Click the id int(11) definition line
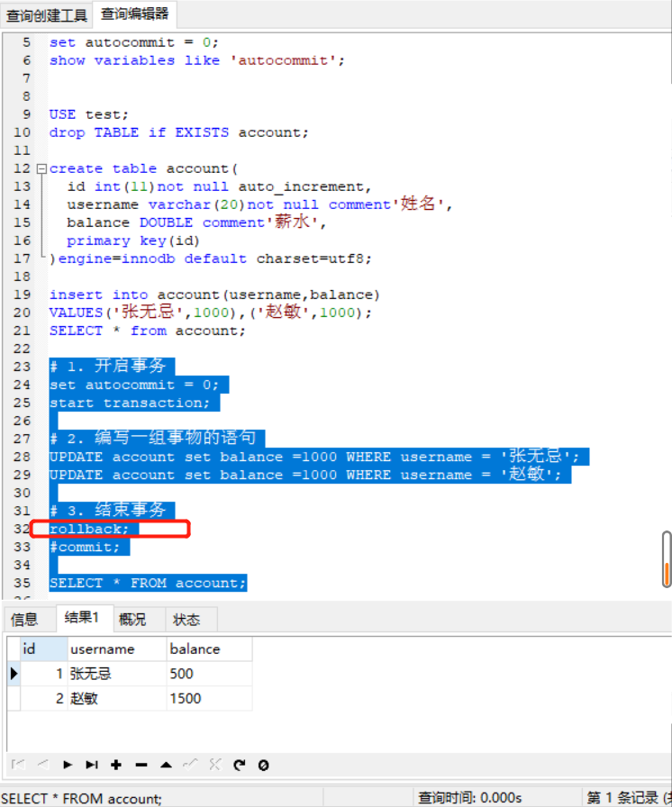 (x=219, y=186)
